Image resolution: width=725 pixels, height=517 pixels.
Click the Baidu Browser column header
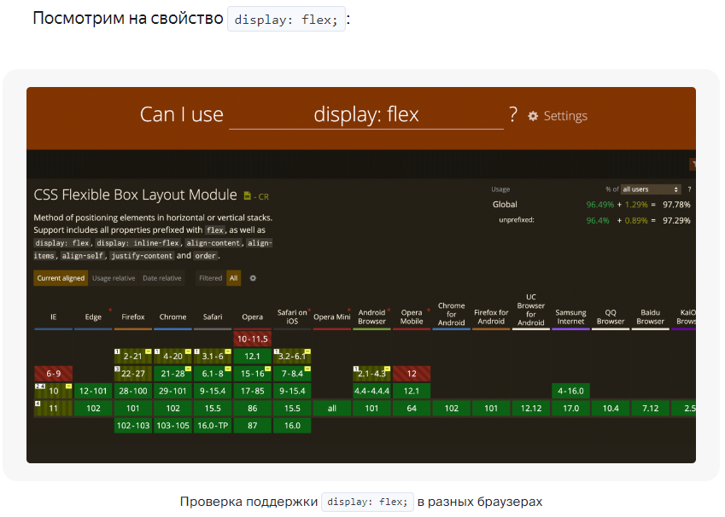[650, 317]
